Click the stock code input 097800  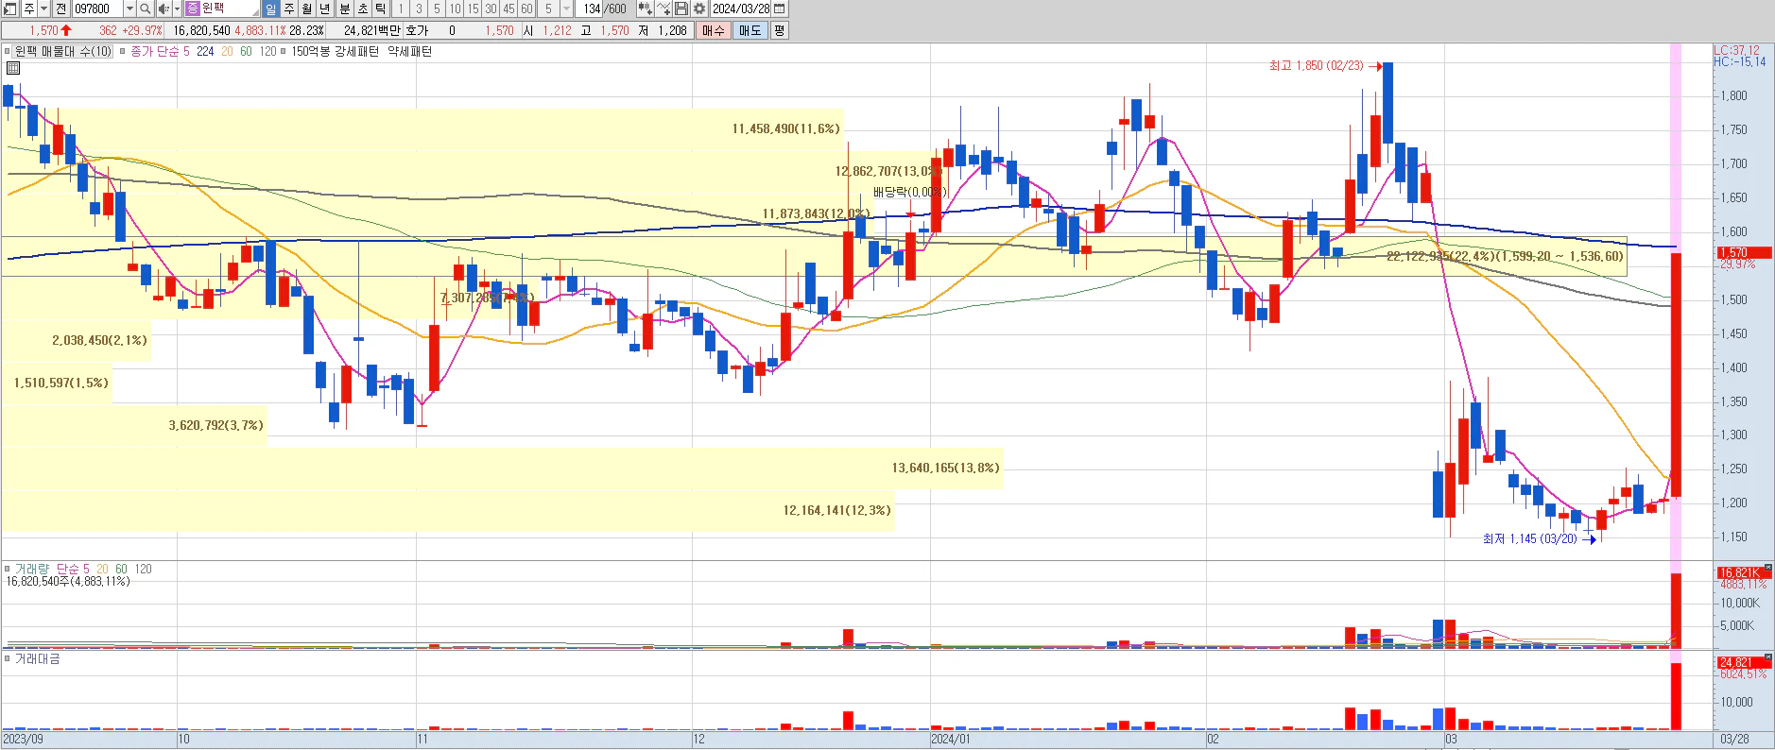point(97,9)
